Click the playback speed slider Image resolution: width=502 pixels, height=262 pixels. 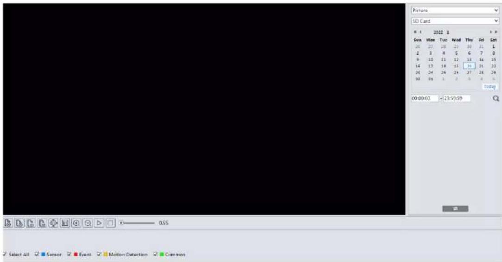click(137, 223)
